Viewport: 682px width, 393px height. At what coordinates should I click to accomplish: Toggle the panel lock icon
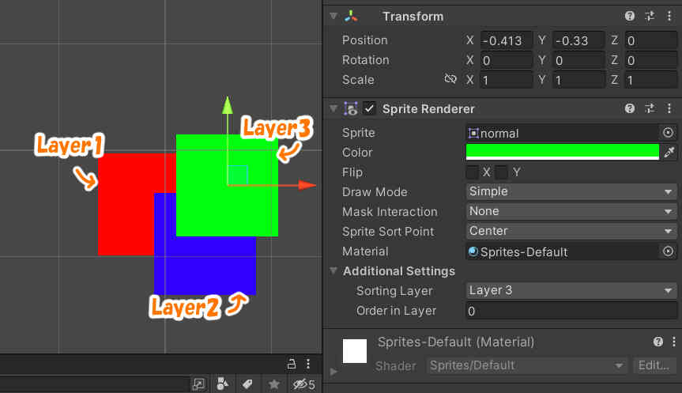point(292,364)
